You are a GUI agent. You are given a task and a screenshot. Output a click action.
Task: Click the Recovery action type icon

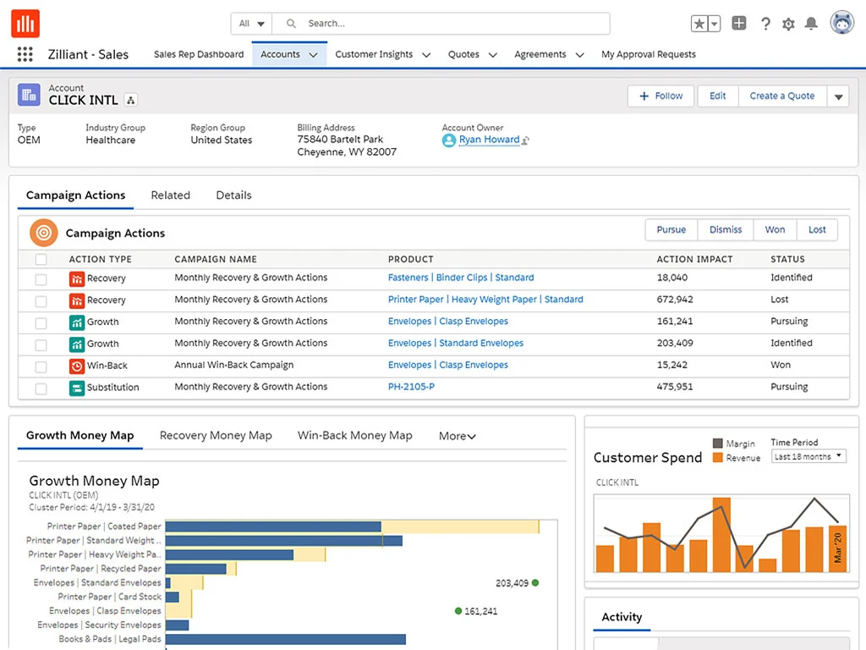point(77,278)
